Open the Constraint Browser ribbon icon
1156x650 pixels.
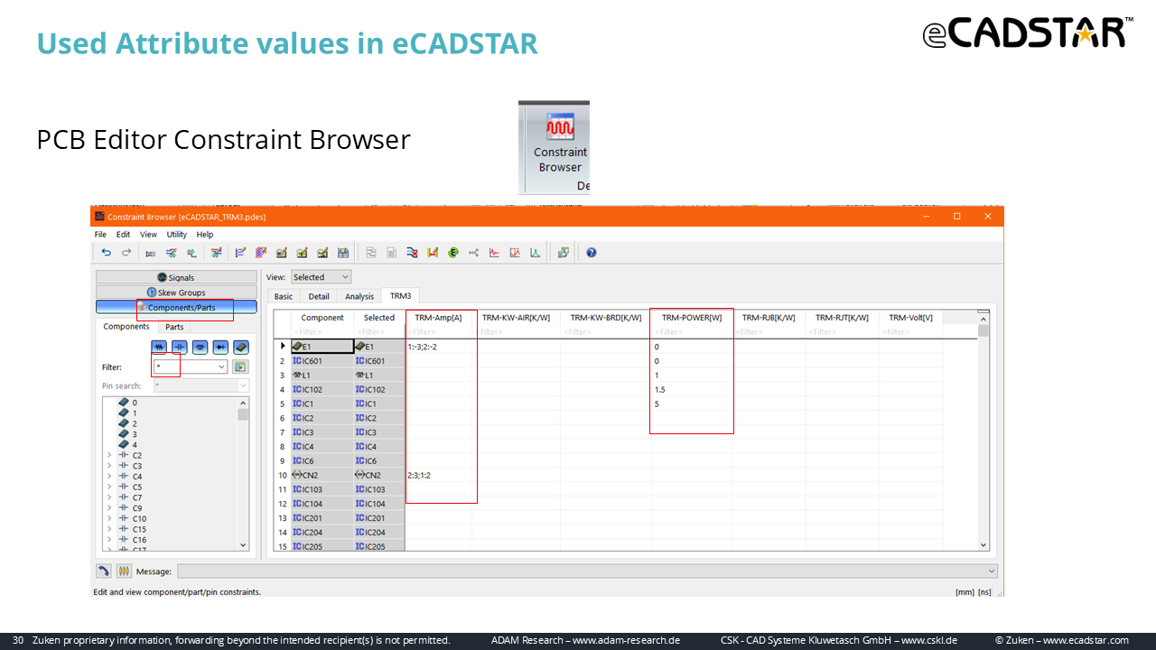point(560,144)
